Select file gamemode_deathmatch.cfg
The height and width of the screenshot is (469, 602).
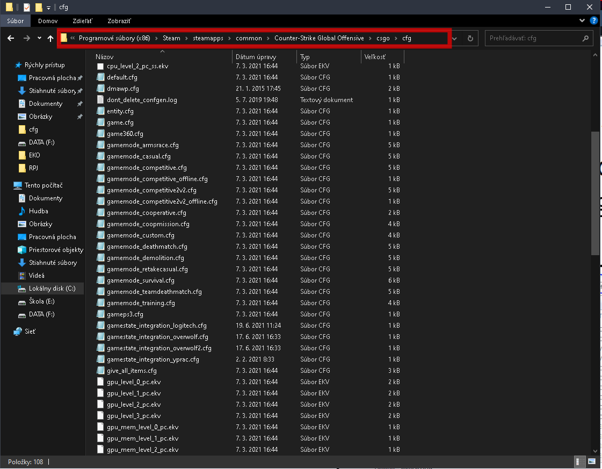click(147, 247)
